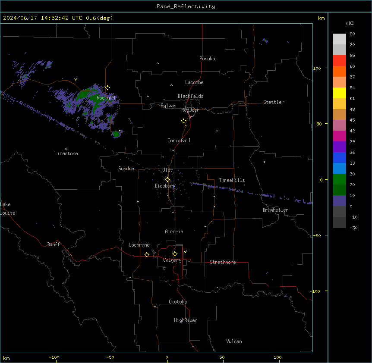Pick the bright green 20-30 dBZ legend swatch
372x363 pixels.
pyautogui.click(x=339, y=179)
